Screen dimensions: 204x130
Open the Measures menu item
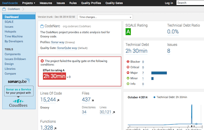[x=46, y=3]
